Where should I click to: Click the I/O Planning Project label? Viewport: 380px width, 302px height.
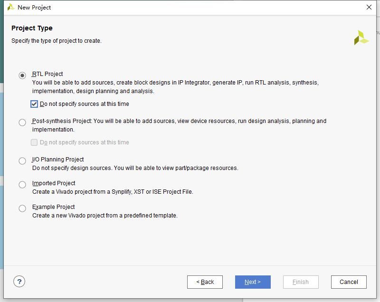[x=58, y=160]
